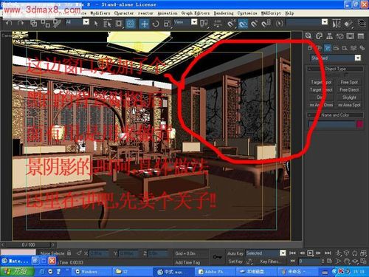This screenshot has width=369, height=277.
Task: Click the Select Object arrow tool
Action: click(x=96, y=24)
